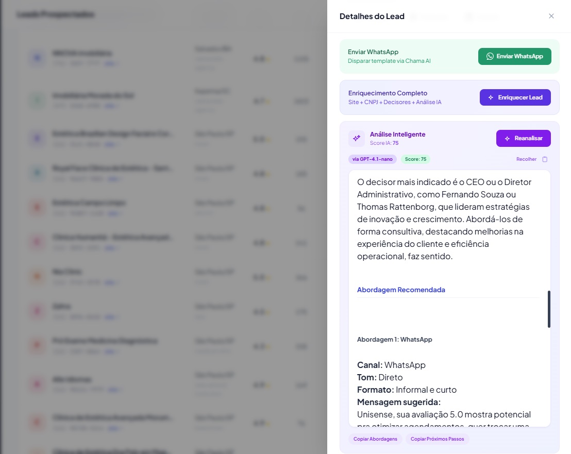
Task: Click the Abordagem 1: WhatsApp subheading
Action: coord(395,340)
